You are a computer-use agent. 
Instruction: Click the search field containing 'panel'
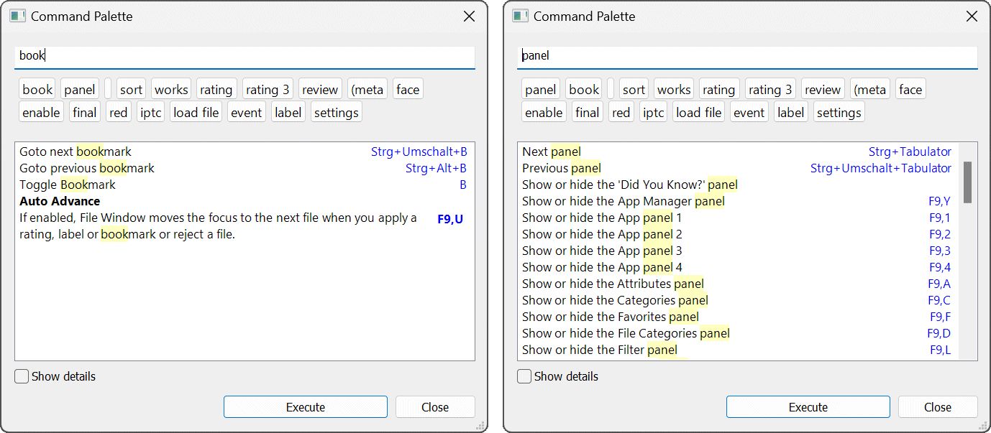747,57
